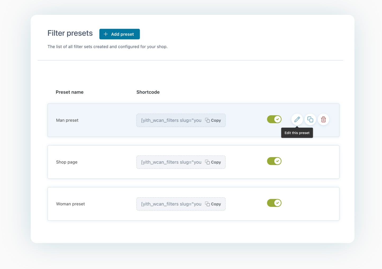
Task: Click the trash icon to delete Man preset
Action: click(x=323, y=119)
